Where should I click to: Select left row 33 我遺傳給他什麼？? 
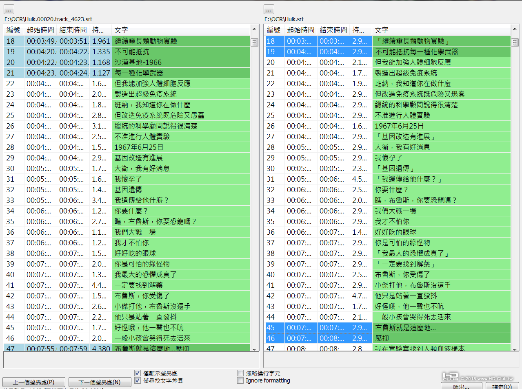pyautogui.click(x=127, y=200)
